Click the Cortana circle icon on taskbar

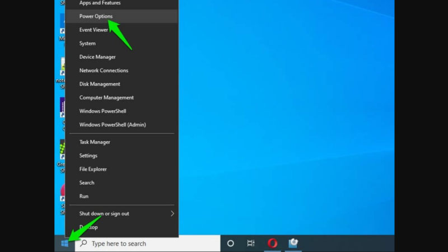pyautogui.click(x=230, y=244)
